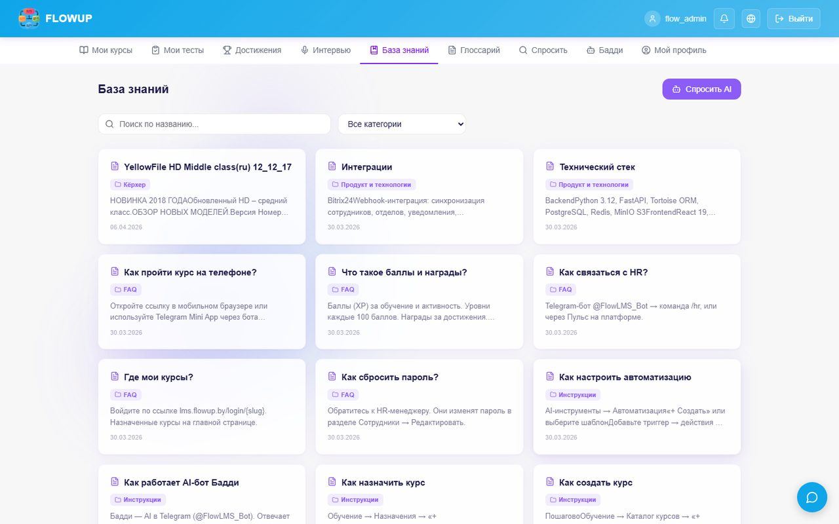The height and width of the screenshot is (524, 839).
Task: Click Инструкции tag on Как настроить автоматизацию card
Action: pyautogui.click(x=573, y=395)
